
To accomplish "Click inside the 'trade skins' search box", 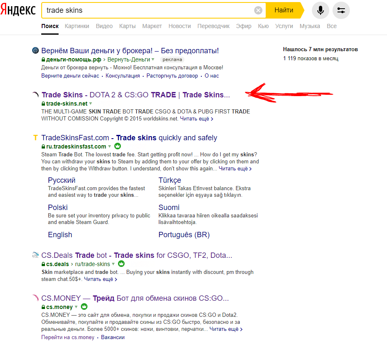I will point(148,10).
